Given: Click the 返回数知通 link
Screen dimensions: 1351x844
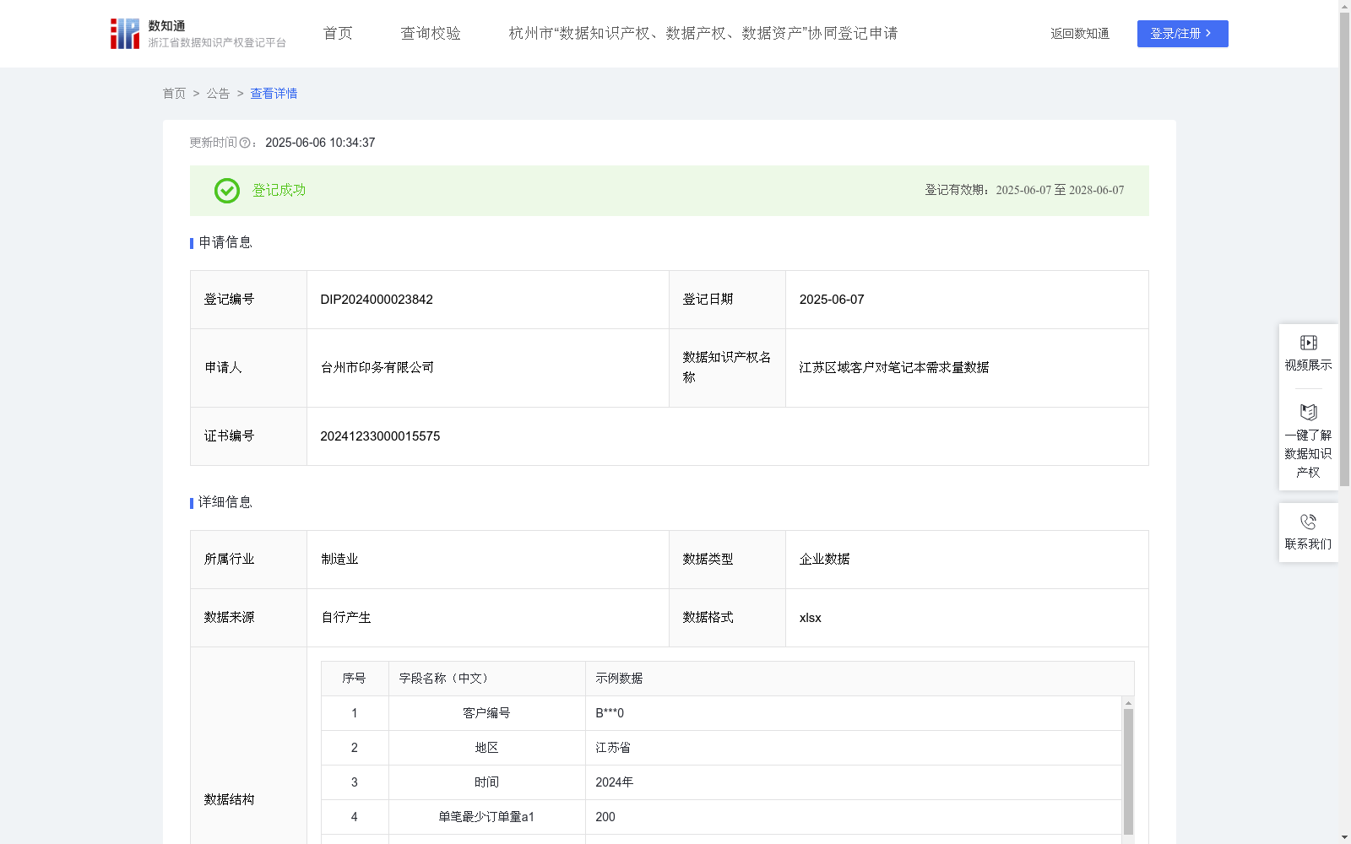Looking at the screenshot, I should tap(1080, 34).
